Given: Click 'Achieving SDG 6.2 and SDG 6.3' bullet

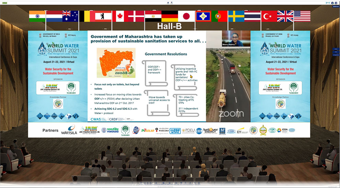Looking at the screenshot, I should 116,111.
